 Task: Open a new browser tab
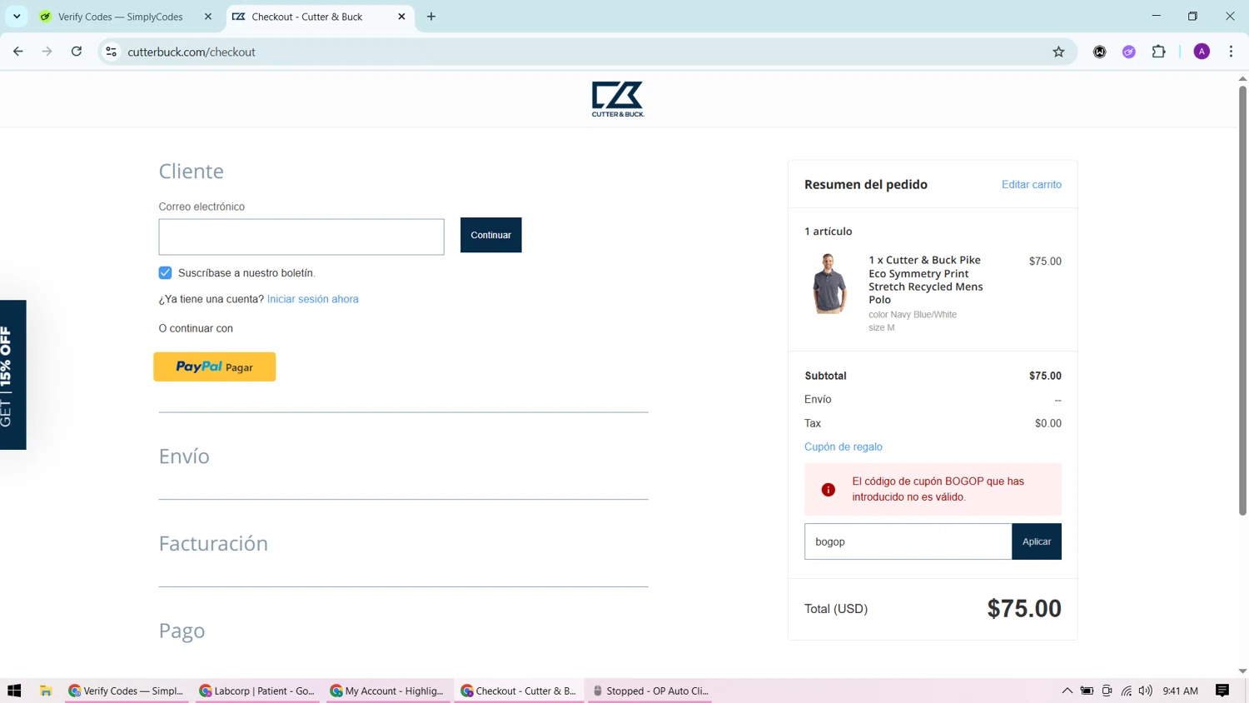click(431, 17)
